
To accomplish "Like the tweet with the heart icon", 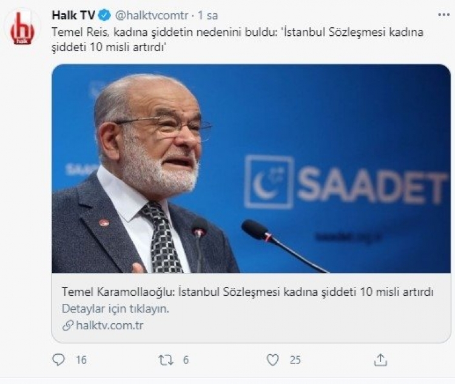I will (x=273, y=360).
